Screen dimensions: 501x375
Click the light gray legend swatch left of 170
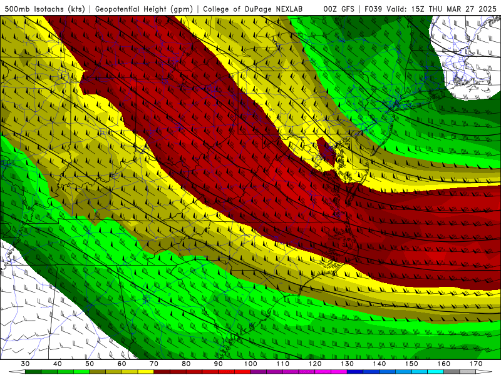click(468, 372)
